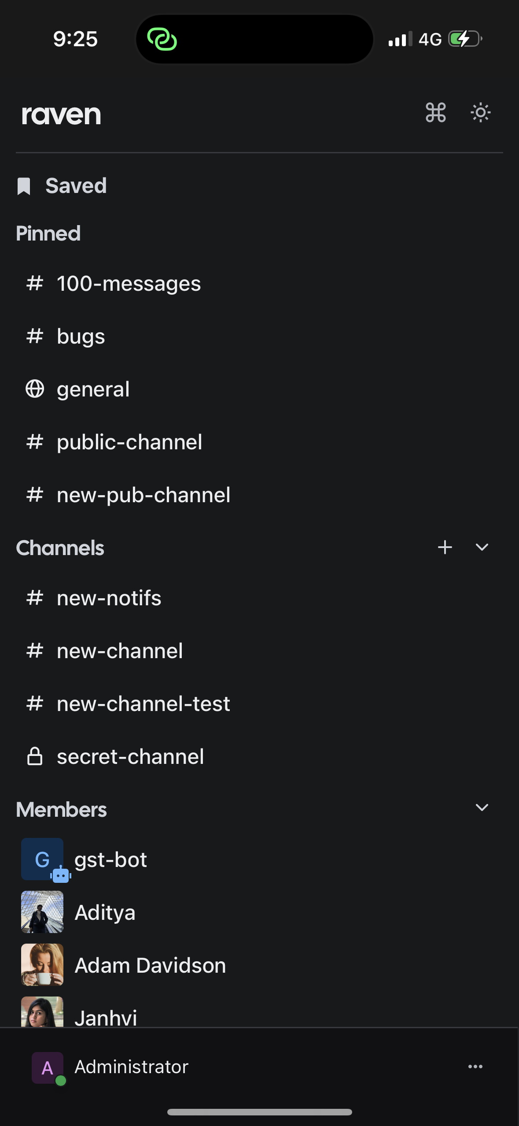The height and width of the screenshot is (1126, 519).
Task: Tap the green link icon in Dynamic Island
Action: [x=162, y=39]
